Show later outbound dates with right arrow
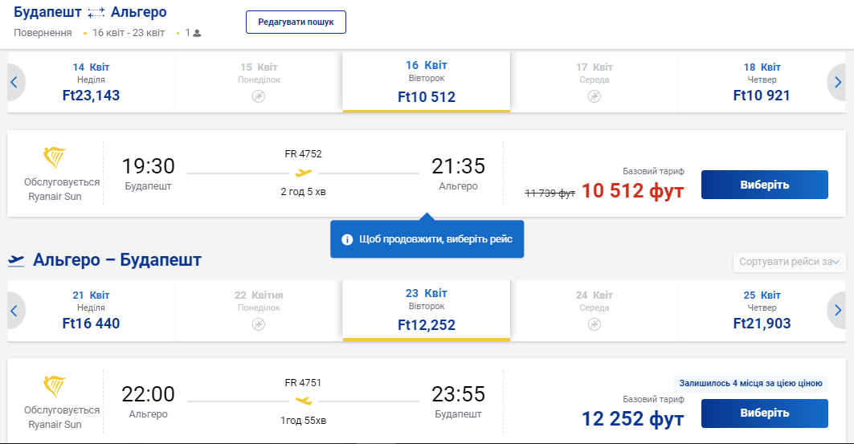The height and width of the screenshot is (444, 854). (838, 82)
